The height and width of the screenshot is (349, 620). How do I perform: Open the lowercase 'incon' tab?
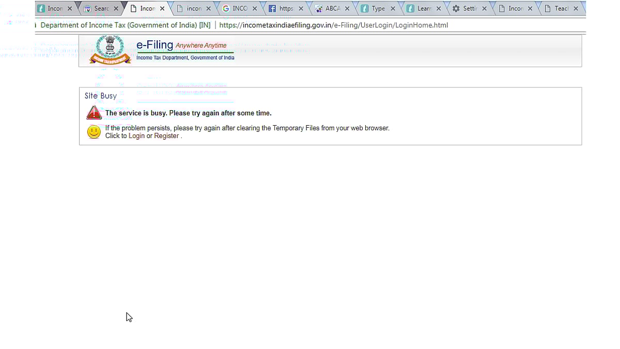[x=194, y=9]
